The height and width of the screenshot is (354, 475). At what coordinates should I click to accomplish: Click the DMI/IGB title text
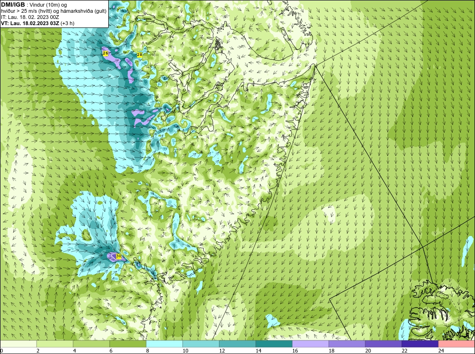pyautogui.click(x=13, y=5)
